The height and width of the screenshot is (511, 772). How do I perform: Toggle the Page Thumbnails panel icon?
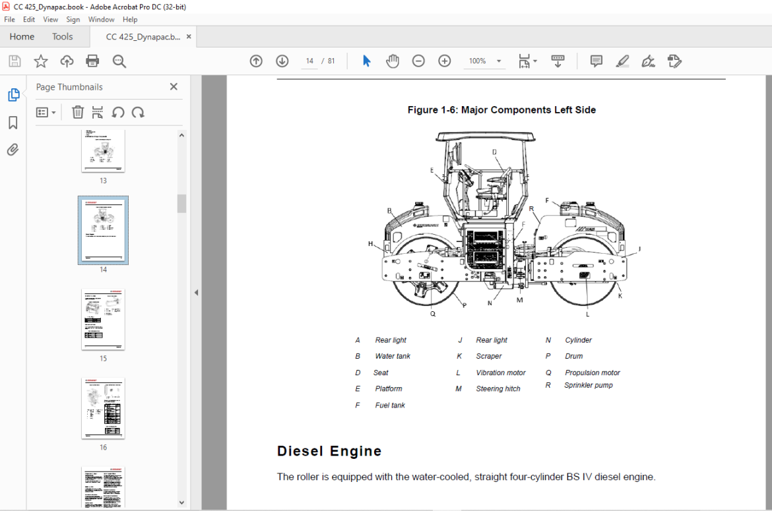pos(13,94)
